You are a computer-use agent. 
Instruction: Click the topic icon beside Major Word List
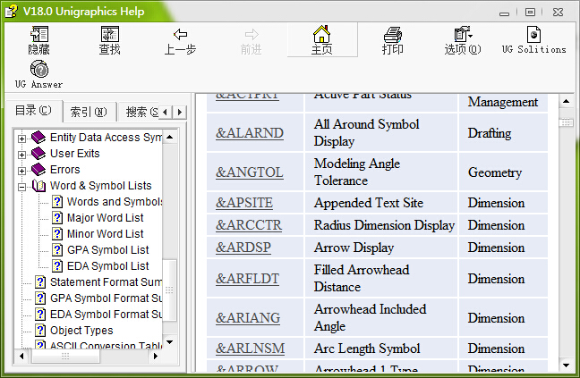click(57, 218)
